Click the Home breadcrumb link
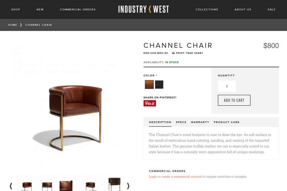The height and width of the screenshot is (191, 287). coord(13,25)
